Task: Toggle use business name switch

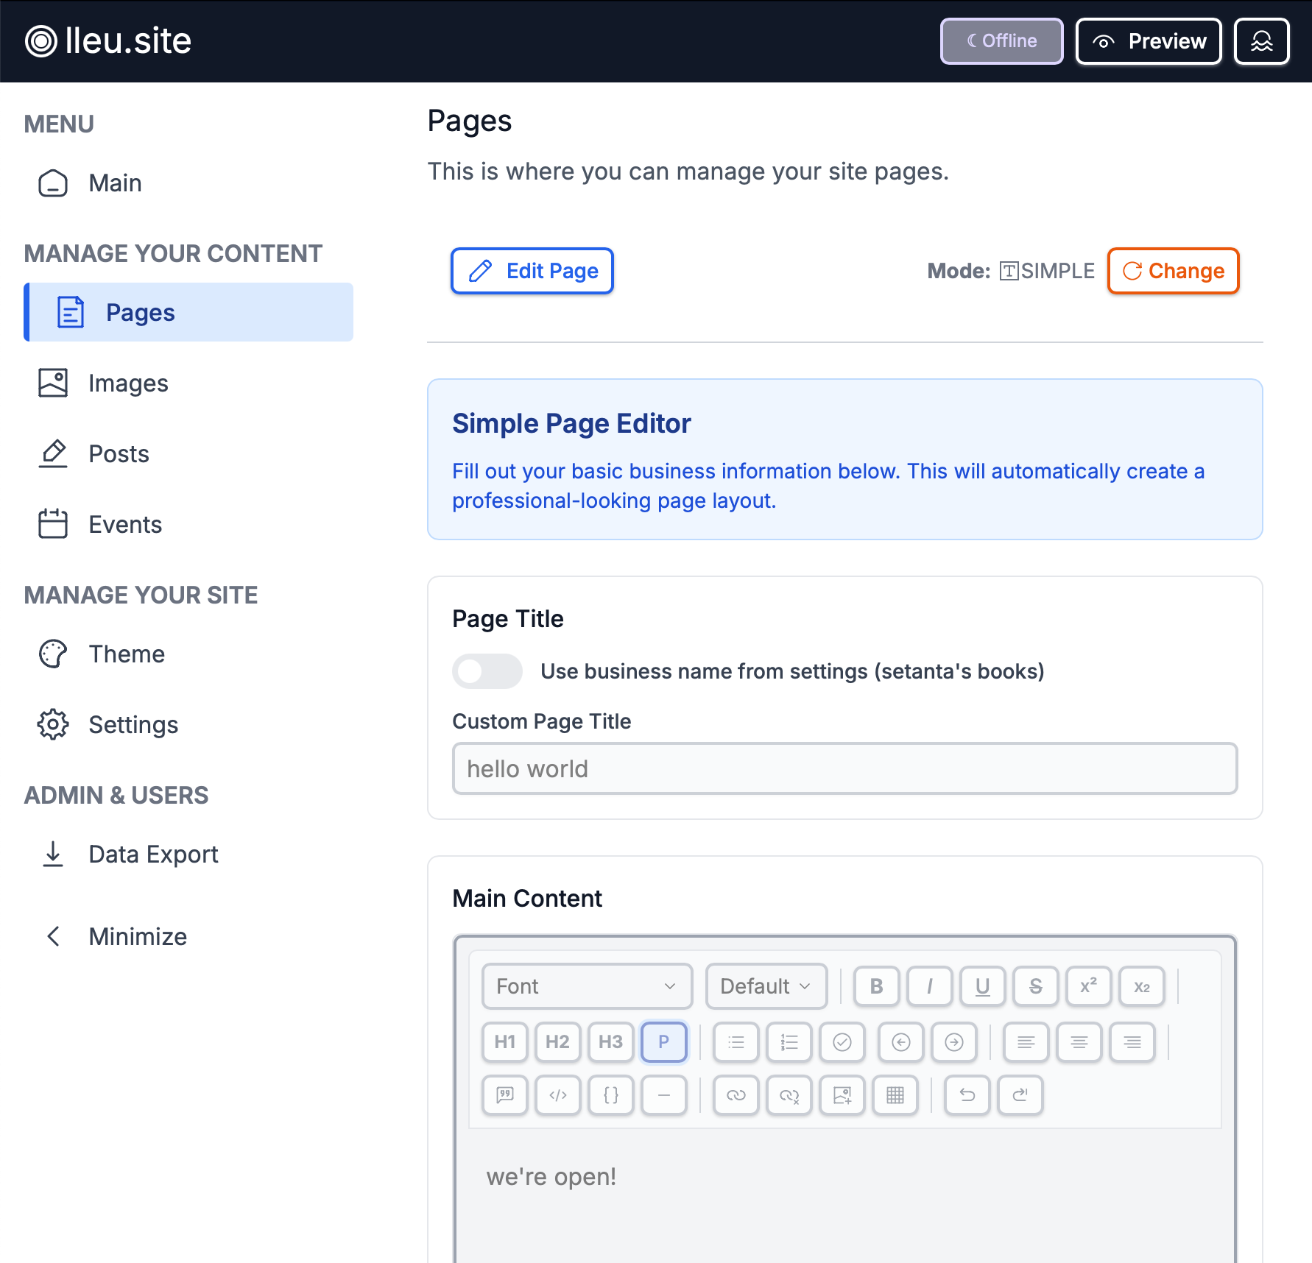Action: coord(487,671)
